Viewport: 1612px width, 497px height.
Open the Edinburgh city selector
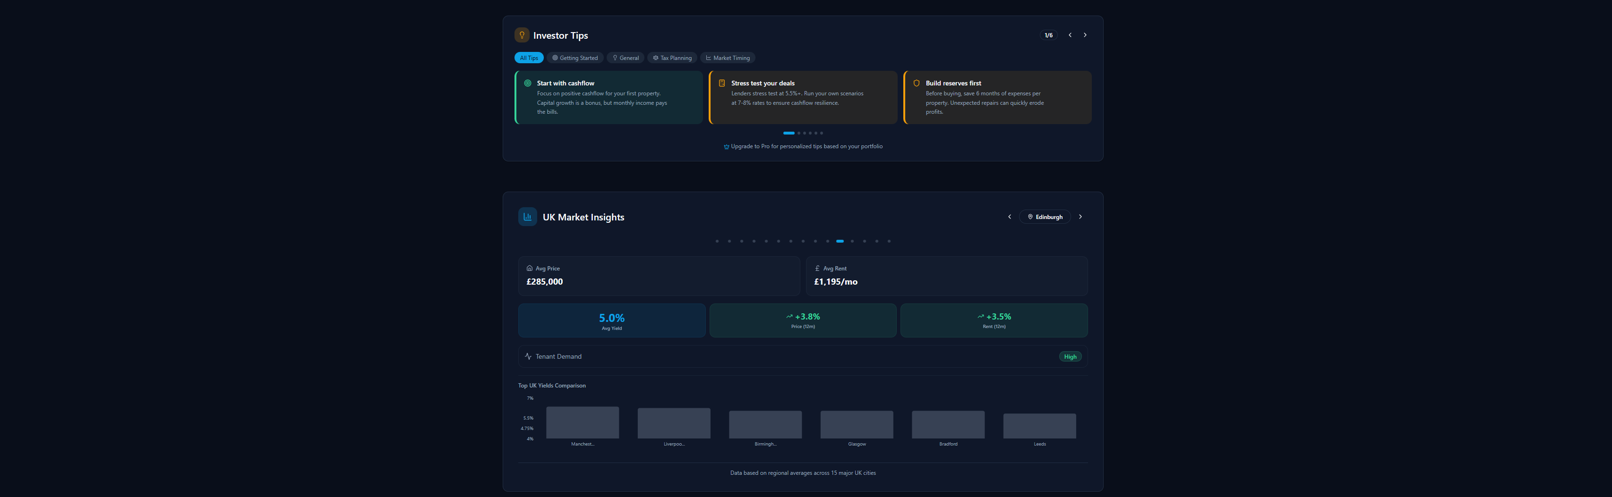click(x=1045, y=216)
